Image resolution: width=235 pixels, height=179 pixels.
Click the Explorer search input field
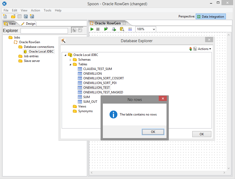44,31
